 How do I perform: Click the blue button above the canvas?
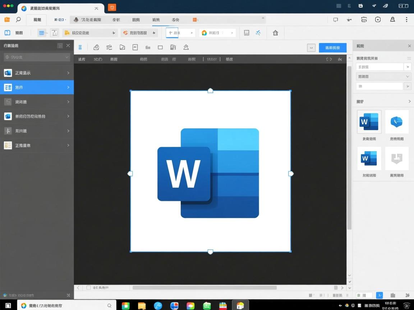332,48
